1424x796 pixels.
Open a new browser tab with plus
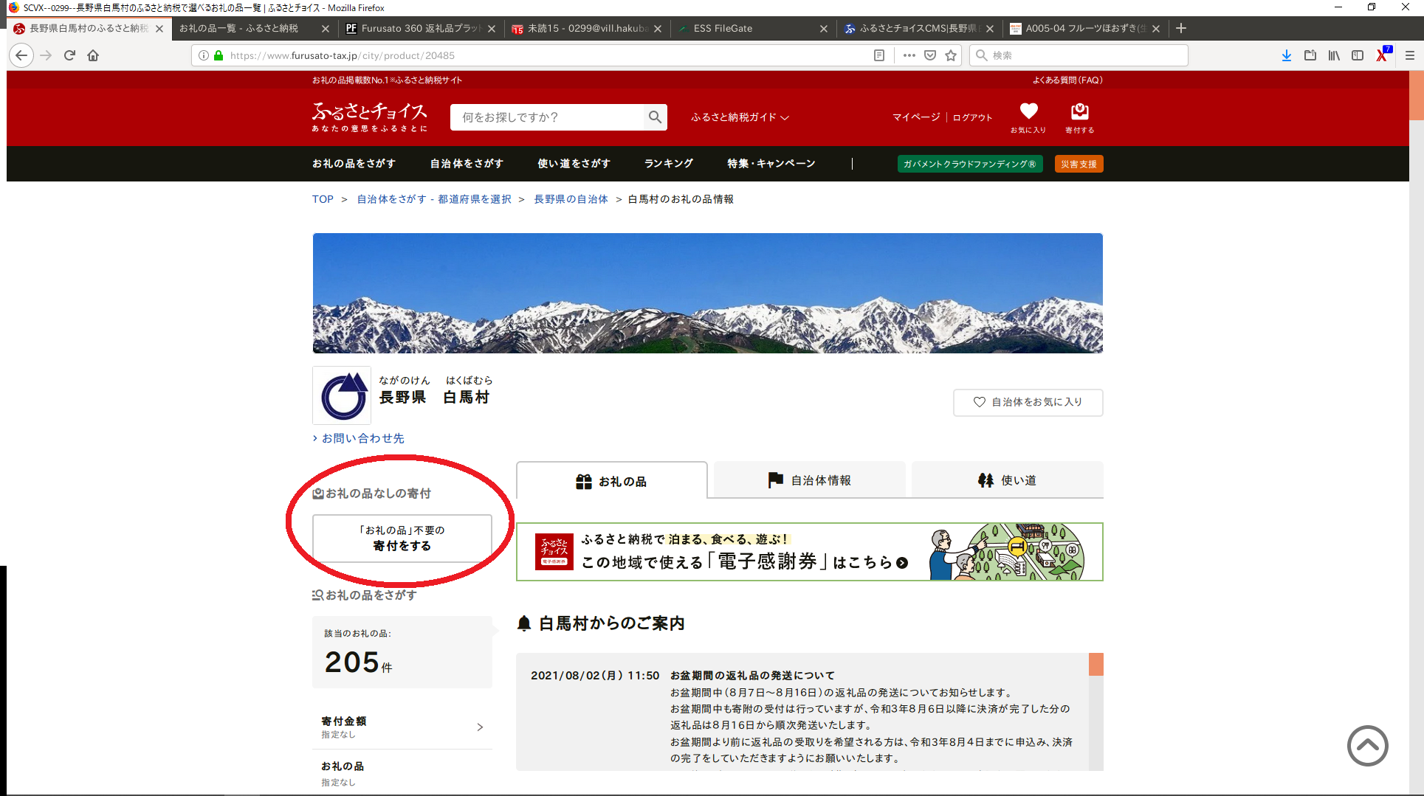pos(1181,28)
